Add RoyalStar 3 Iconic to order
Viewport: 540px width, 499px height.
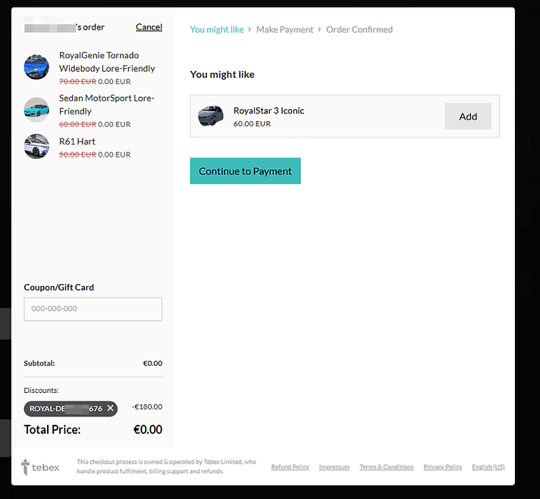(x=468, y=117)
